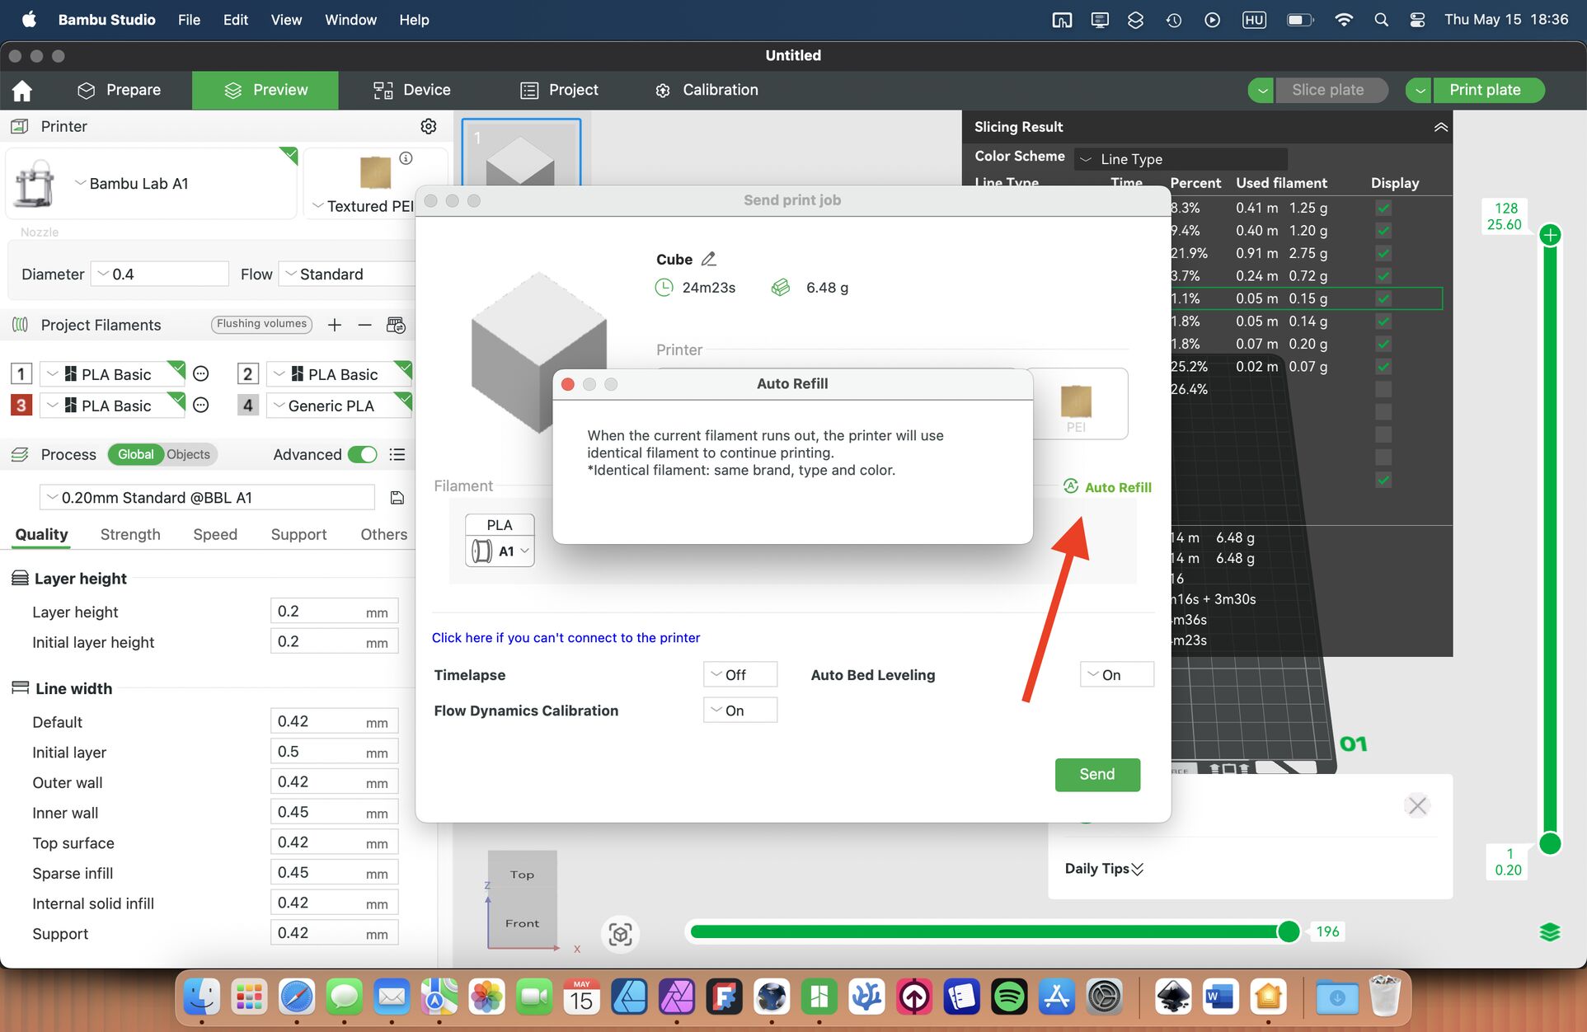Open the Strength settings tab
Screen dimensions: 1587x1032
tap(130, 534)
